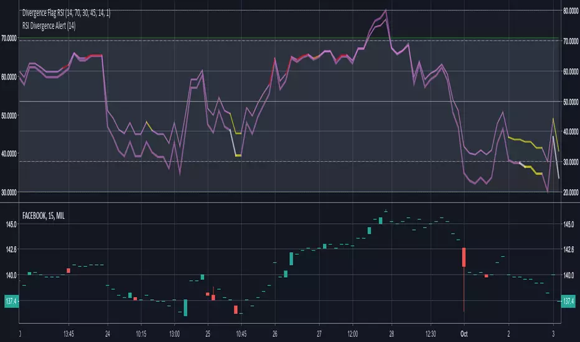Click the 60.0000 value on right RSI scale
Viewport: 580px width, 342px height.
point(571,72)
